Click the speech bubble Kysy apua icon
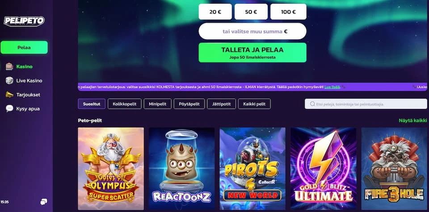The height and width of the screenshot is (212, 429). (9, 108)
